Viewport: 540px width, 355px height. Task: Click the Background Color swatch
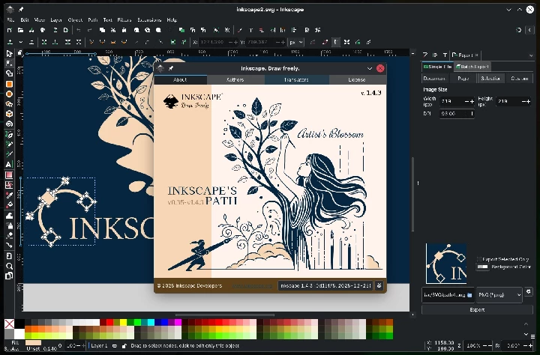pyautogui.click(x=483, y=266)
